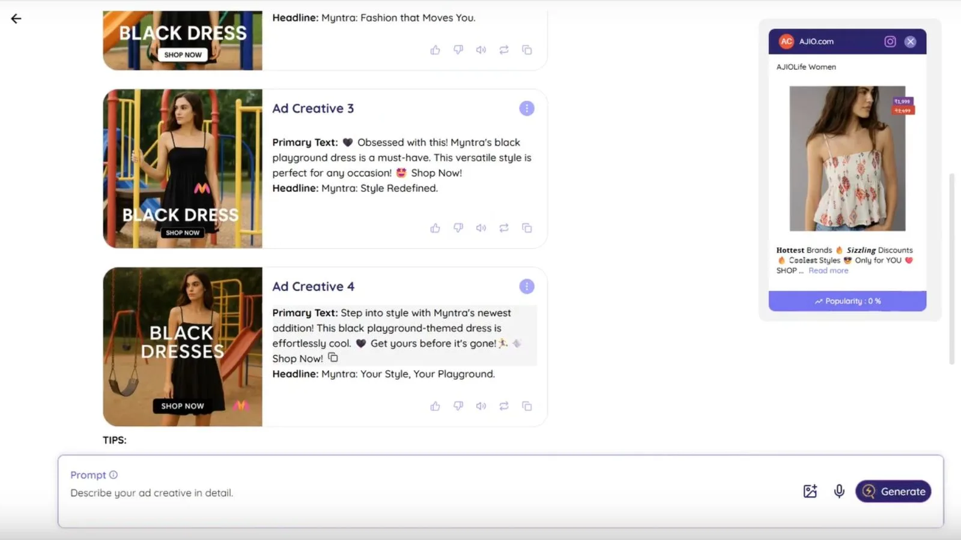Open Ad Creative 3 image thumbnail
Viewport: 961px width, 540px height.
click(x=183, y=169)
